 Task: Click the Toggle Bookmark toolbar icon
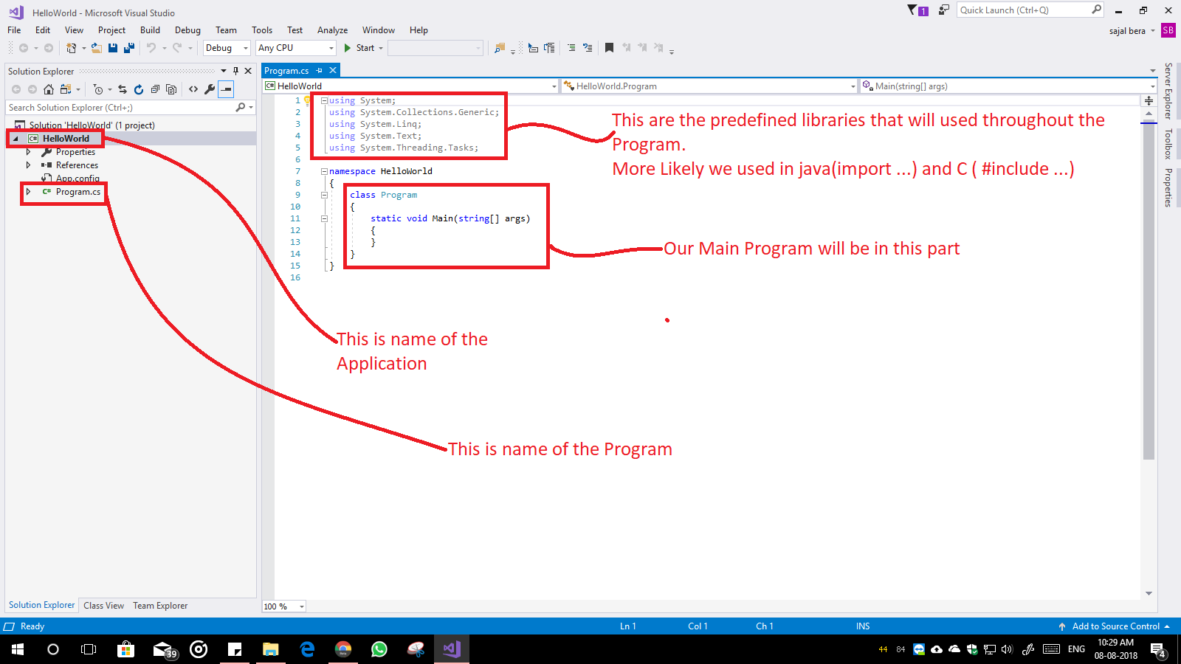(608, 47)
